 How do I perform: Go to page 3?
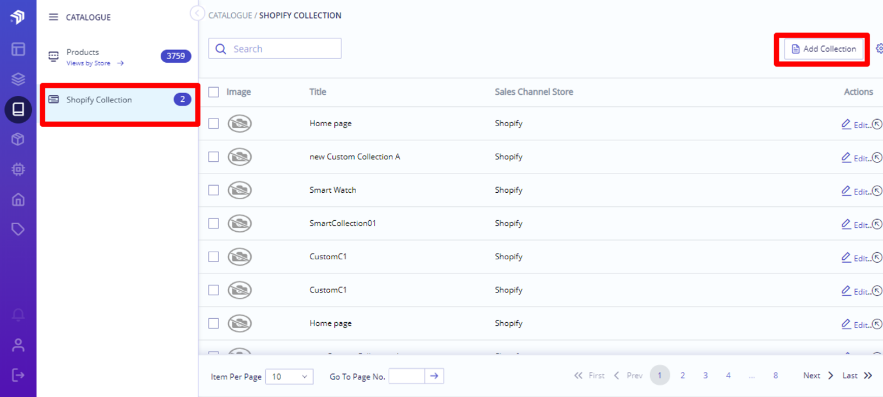(x=705, y=376)
